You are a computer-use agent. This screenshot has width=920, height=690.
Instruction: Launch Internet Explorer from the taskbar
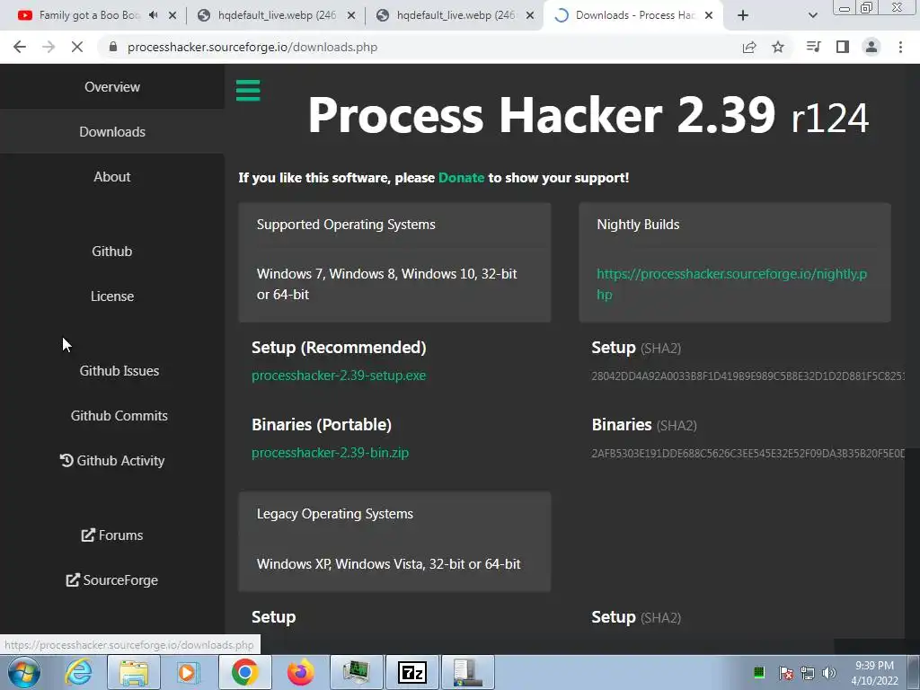78,672
